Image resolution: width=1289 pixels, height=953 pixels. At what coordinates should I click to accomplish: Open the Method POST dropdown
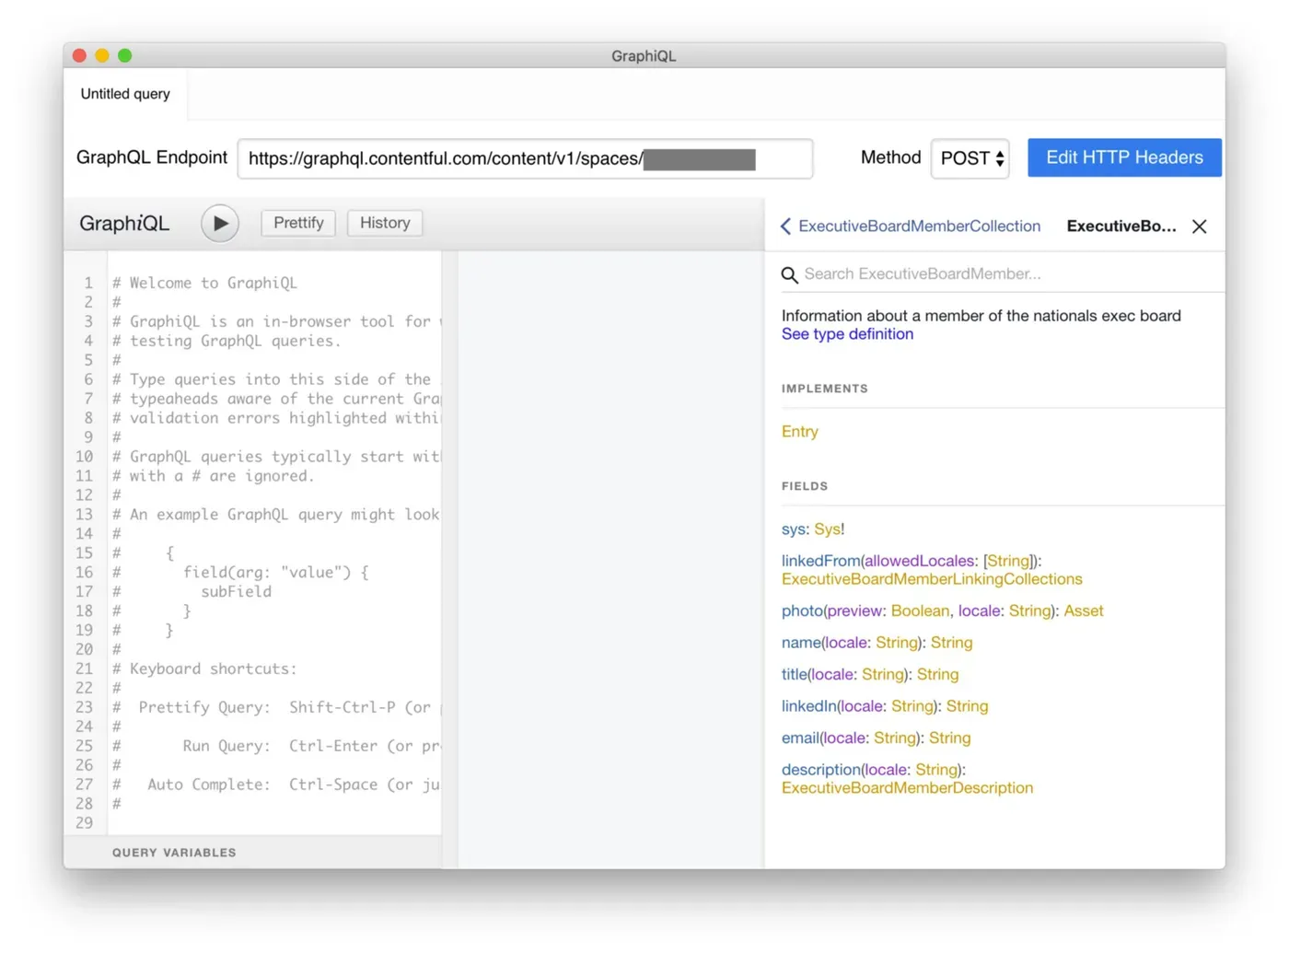click(x=970, y=158)
